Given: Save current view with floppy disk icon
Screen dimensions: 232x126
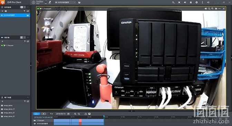Looking at the screenshot, I should tap(79, 2).
